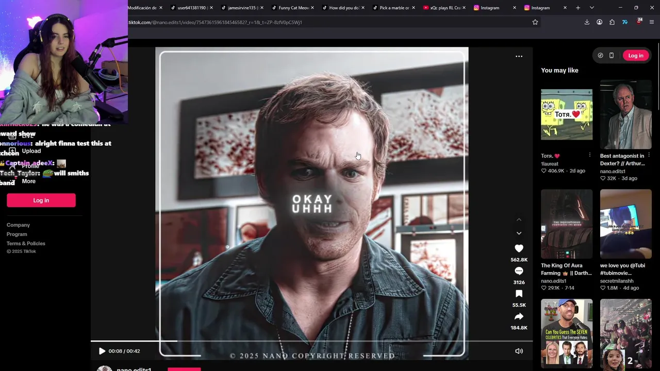Open the SpongeBob Тотя video thumbnail
Screen dimensions: 660x371
tap(567, 114)
